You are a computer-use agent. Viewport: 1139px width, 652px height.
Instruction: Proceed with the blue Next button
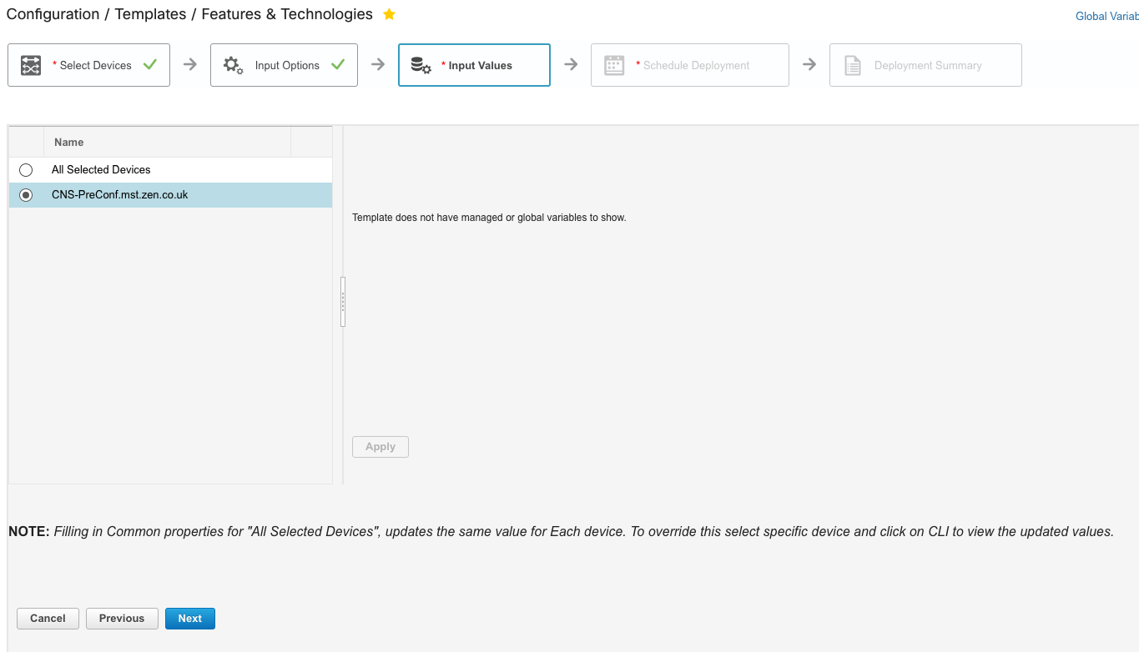pyautogui.click(x=190, y=619)
